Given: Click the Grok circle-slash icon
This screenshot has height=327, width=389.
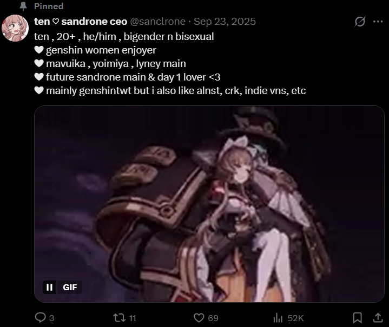Looking at the screenshot, I should click(360, 22).
